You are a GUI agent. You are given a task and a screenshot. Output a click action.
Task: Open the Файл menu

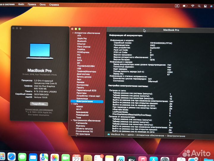click(21, 4)
